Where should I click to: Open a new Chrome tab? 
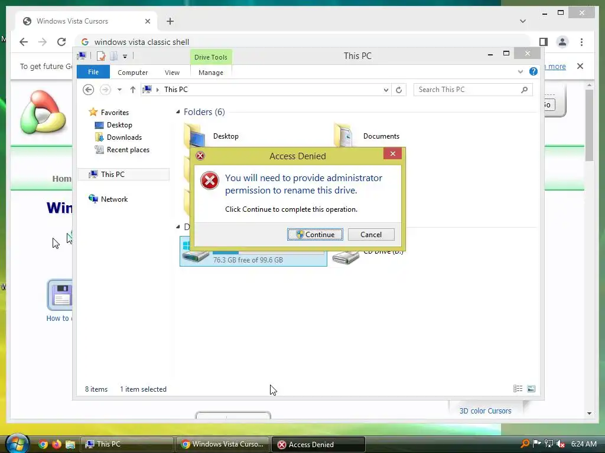click(x=170, y=21)
